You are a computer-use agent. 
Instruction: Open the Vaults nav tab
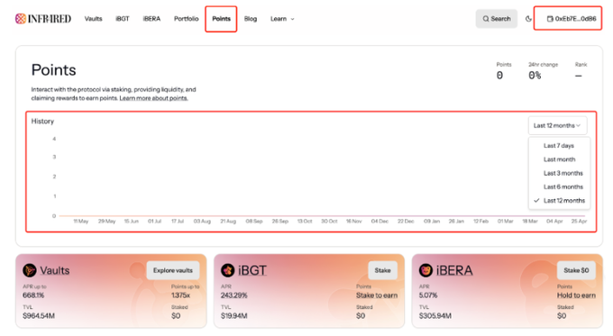click(x=93, y=19)
